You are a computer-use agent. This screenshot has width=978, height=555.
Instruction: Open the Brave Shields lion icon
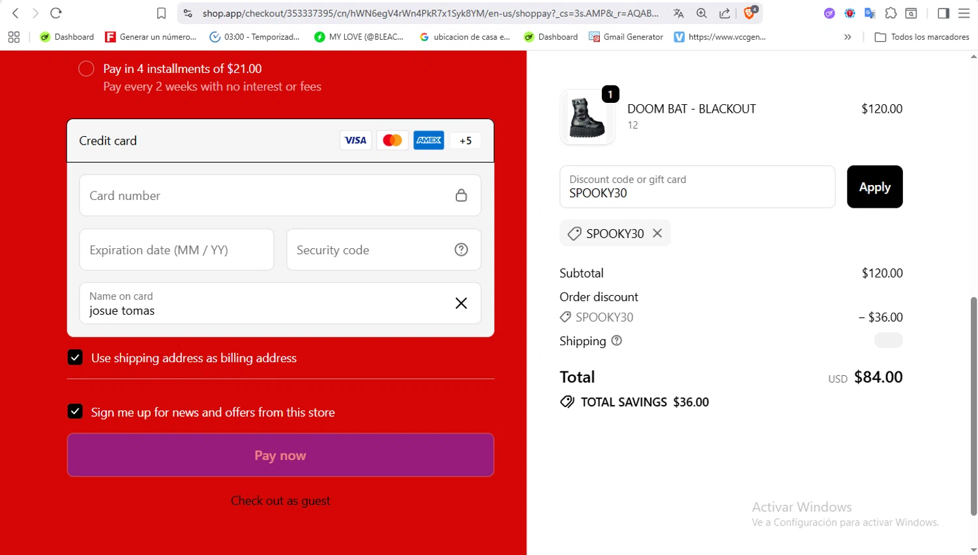(750, 12)
